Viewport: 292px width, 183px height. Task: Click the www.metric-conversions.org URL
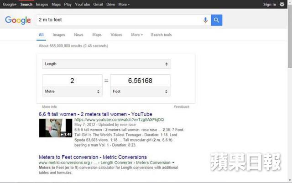(64, 163)
